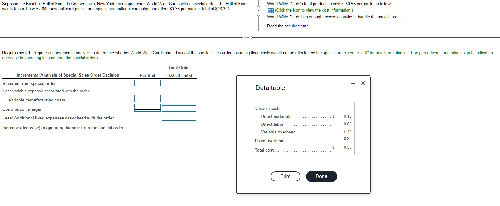Click 'Variable costs:' heading in data table

click(268, 109)
